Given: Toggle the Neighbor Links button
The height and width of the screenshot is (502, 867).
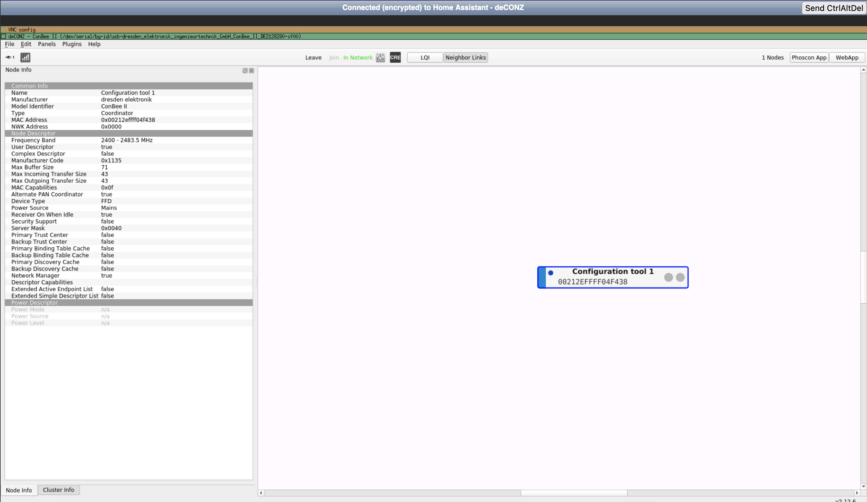Looking at the screenshot, I should pyautogui.click(x=465, y=58).
